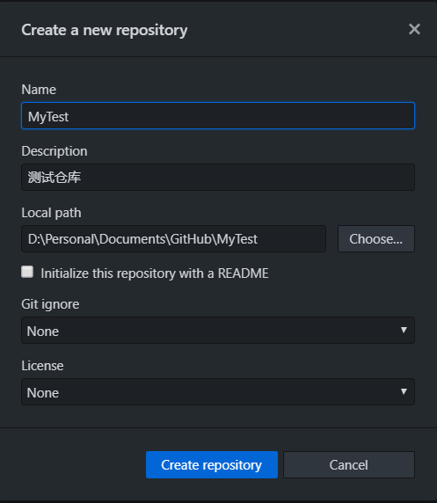Expand the License combo box showing None
Image resolution: width=437 pixels, height=503 pixels.
[x=218, y=392]
